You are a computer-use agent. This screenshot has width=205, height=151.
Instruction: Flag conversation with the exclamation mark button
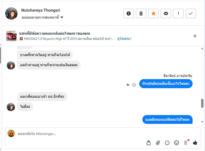178,13
